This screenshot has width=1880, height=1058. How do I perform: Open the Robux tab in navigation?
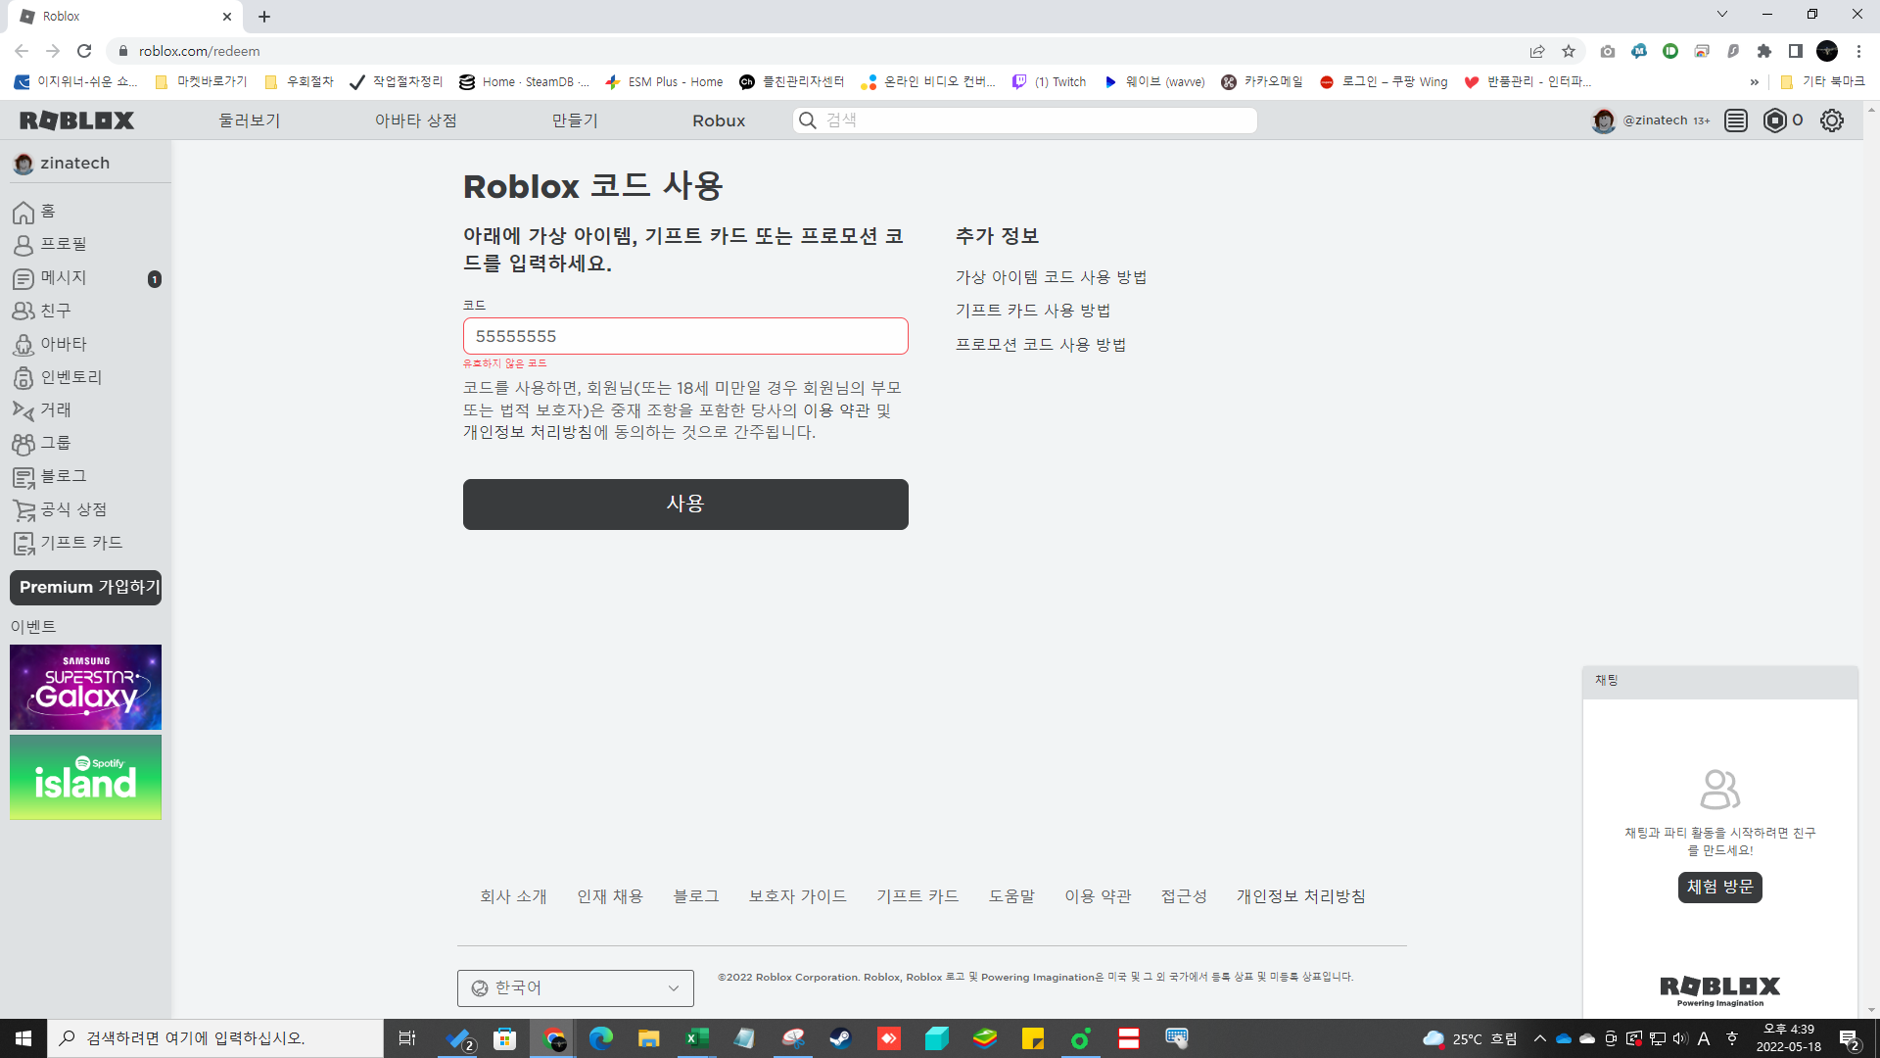point(719,120)
